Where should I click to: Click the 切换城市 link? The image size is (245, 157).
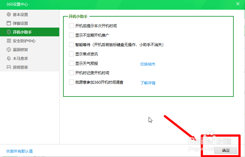pyautogui.click(x=148, y=64)
